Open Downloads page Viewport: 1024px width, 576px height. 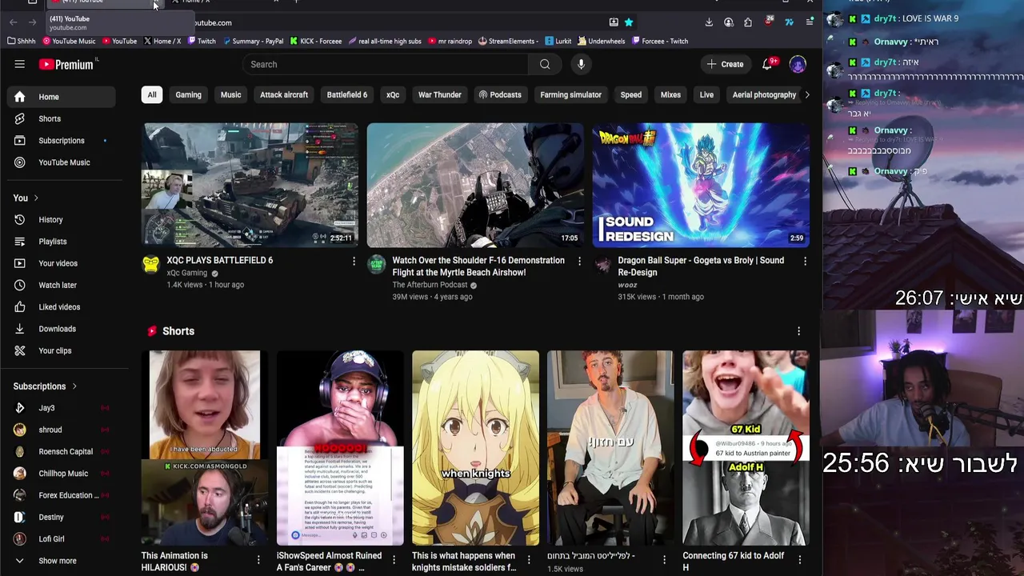click(x=62, y=329)
